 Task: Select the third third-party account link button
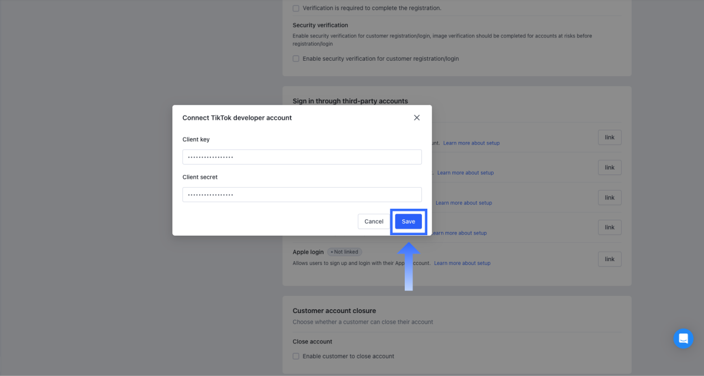tap(609, 198)
